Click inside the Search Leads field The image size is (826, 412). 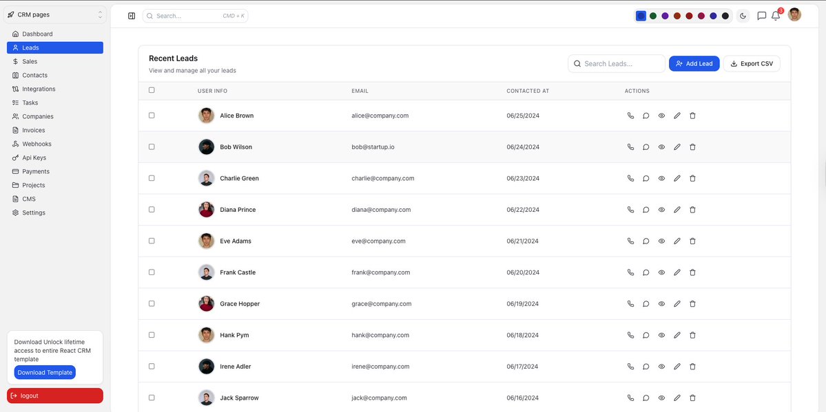(617, 63)
